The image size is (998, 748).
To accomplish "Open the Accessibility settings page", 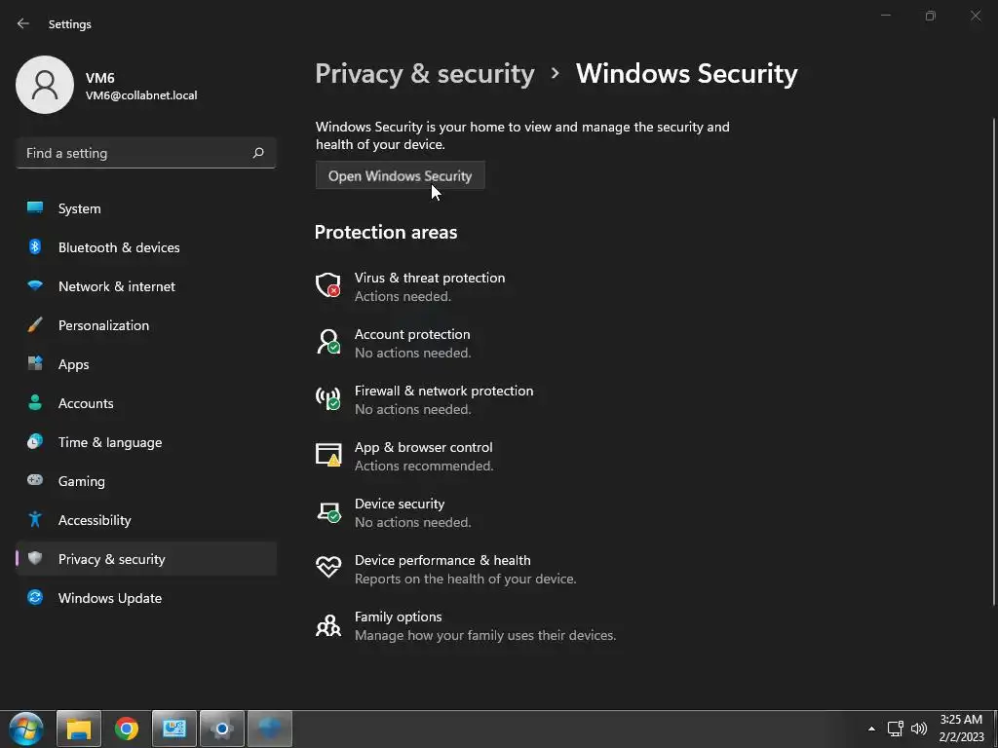I will click(94, 520).
